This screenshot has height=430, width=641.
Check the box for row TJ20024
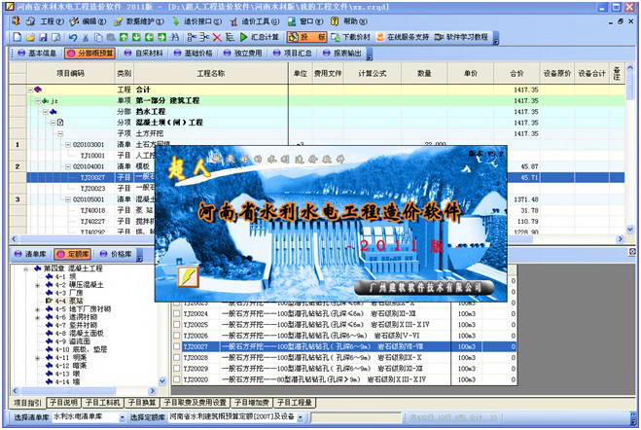(177, 313)
